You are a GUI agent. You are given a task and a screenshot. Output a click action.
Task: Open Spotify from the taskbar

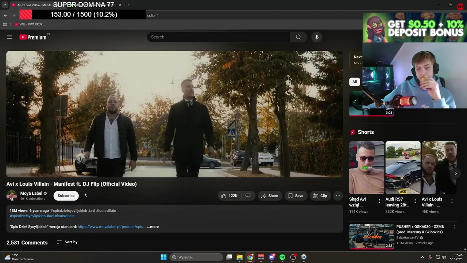click(x=282, y=257)
